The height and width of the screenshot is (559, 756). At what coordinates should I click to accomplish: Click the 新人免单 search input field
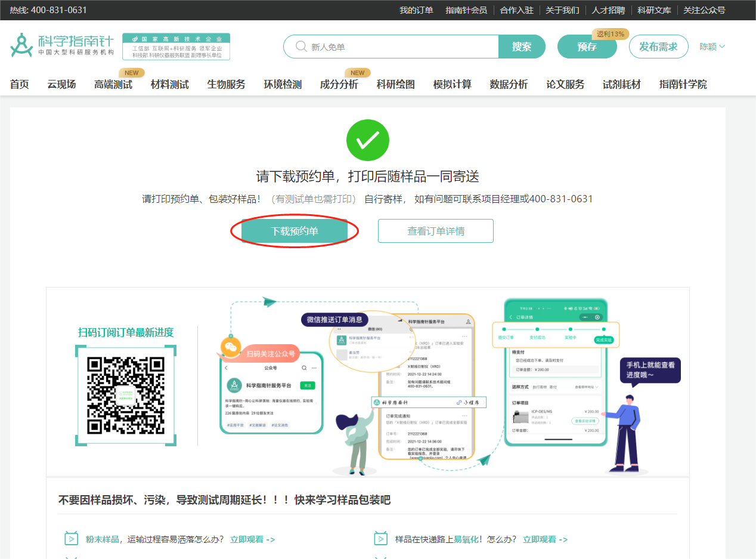point(358,46)
